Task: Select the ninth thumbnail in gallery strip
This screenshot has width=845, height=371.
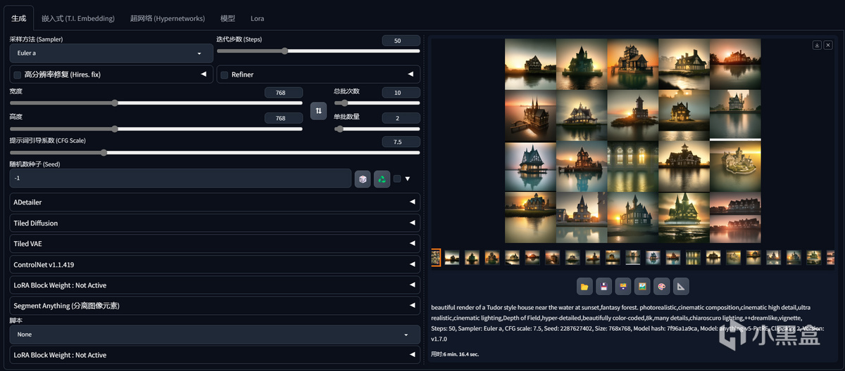Action: tap(593, 258)
